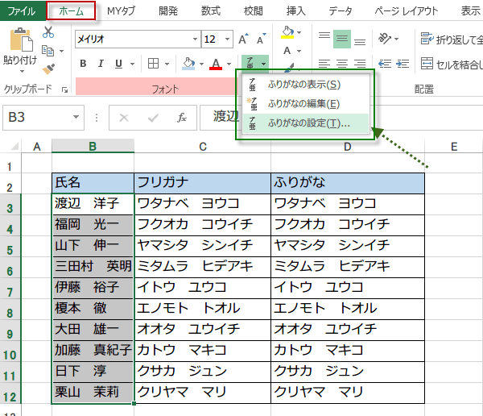Toggle middle vertical alignment

[342, 39]
